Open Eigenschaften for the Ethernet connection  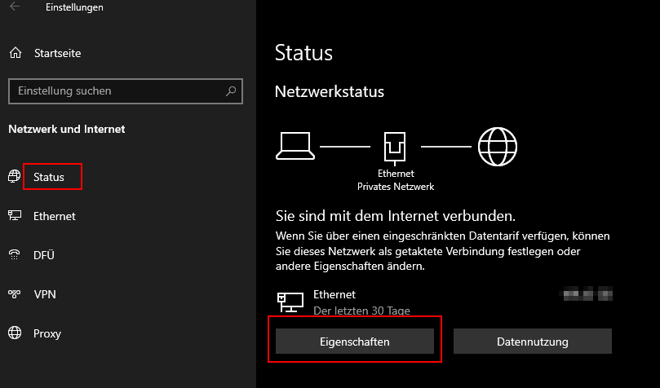click(354, 342)
